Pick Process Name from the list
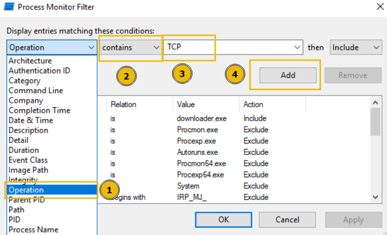This screenshot has width=387, height=235. point(33,230)
